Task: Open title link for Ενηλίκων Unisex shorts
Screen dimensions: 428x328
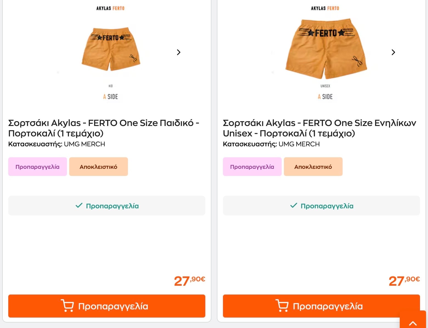Action: click(x=319, y=128)
